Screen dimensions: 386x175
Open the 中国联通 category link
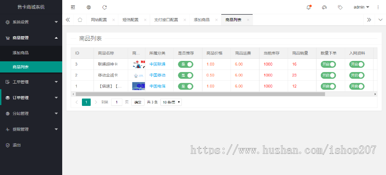pyautogui.click(x=157, y=64)
